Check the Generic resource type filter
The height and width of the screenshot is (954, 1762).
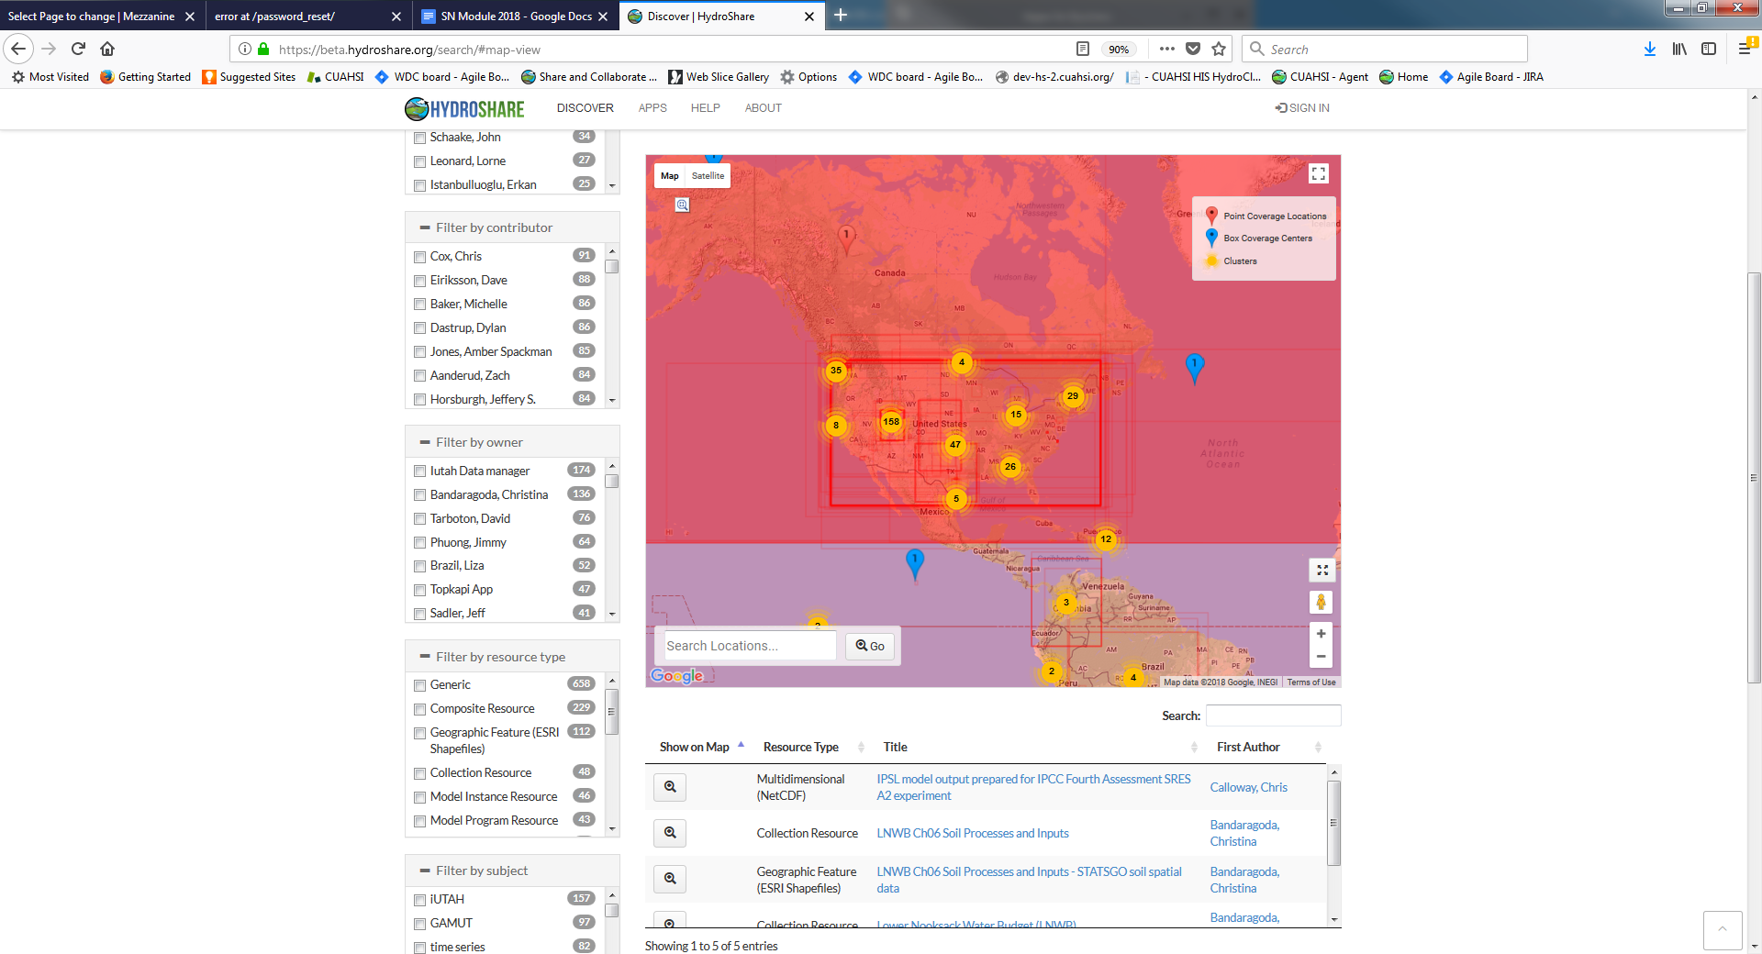click(x=419, y=685)
